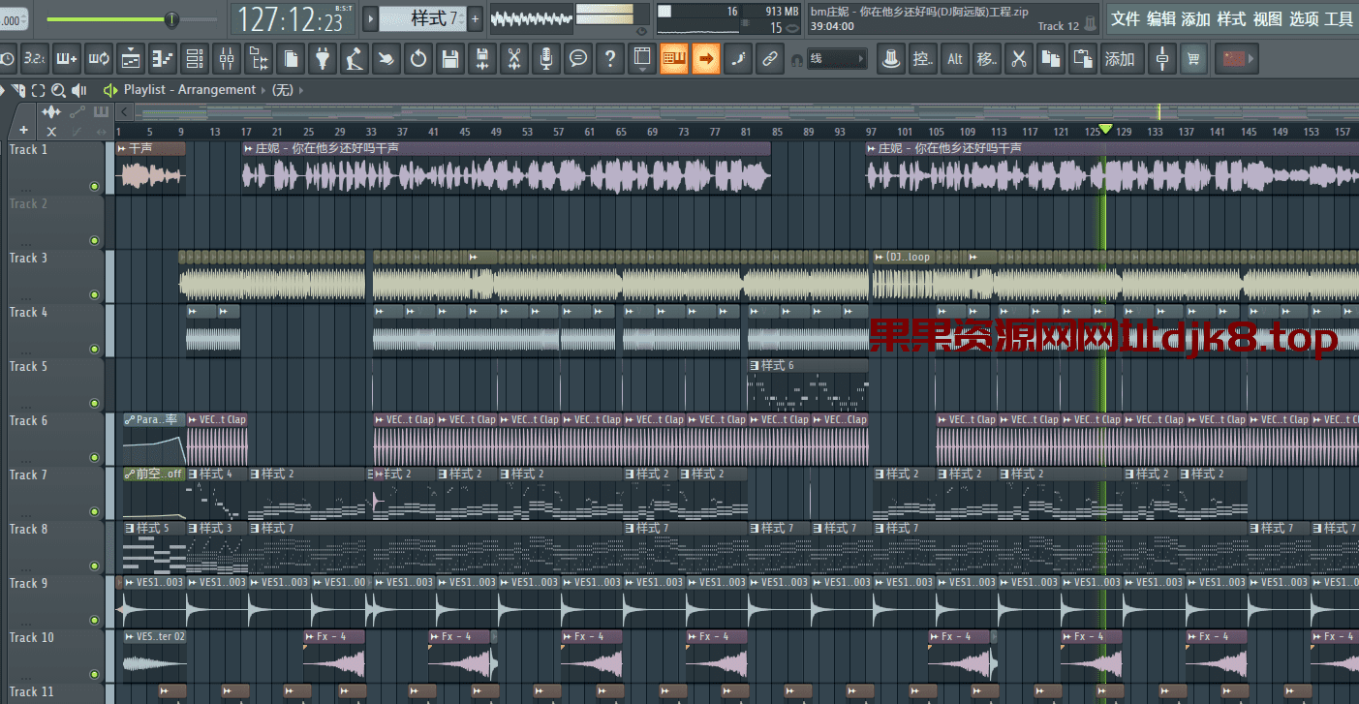Screen dimensions: 1359x704
Task: Click the 添加 button in the toolbar
Action: (1120, 60)
